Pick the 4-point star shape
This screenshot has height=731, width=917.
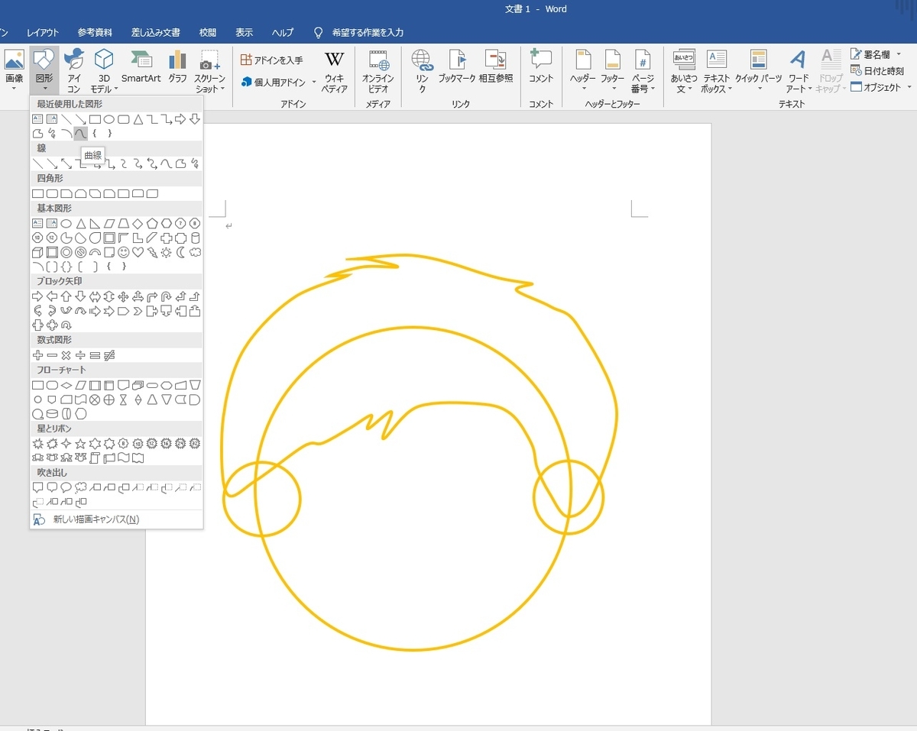tap(66, 444)
